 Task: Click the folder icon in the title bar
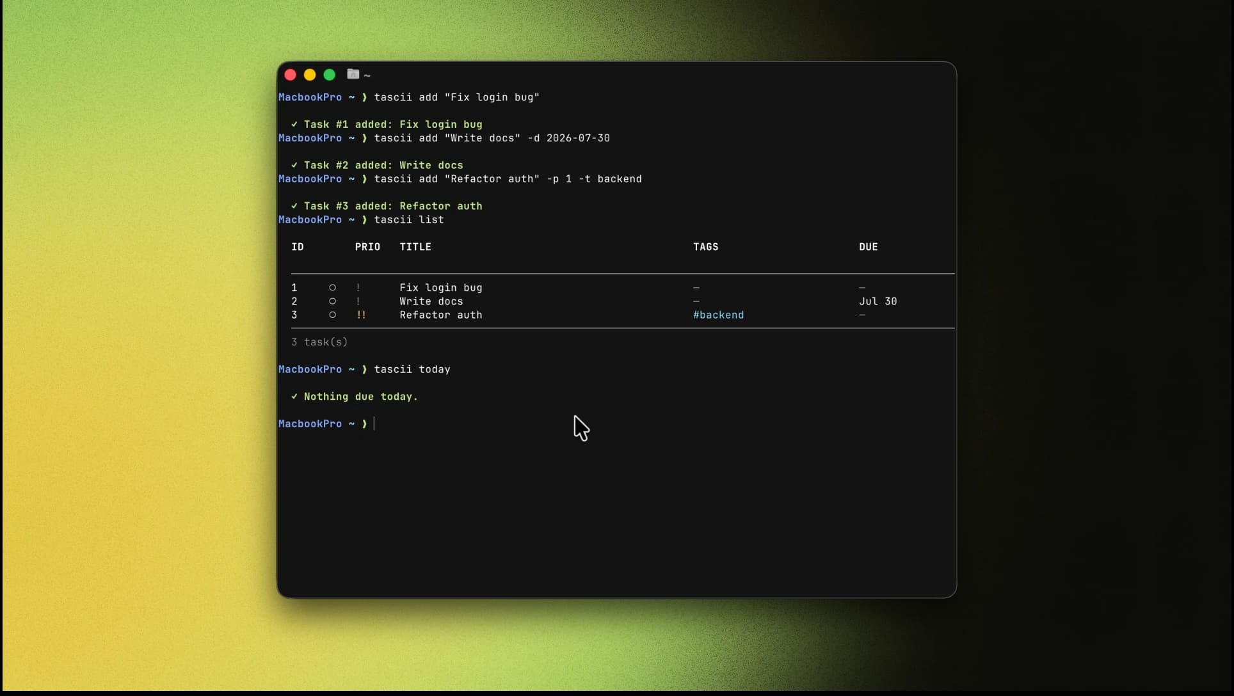pos(353,74)
